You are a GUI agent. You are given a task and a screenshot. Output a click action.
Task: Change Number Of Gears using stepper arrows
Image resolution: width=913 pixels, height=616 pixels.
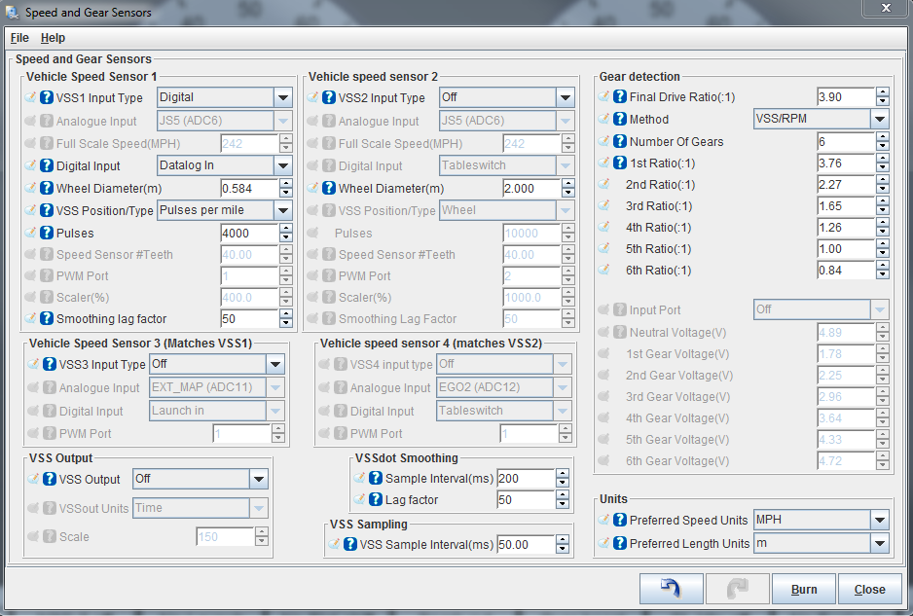(x=883, y=141)
